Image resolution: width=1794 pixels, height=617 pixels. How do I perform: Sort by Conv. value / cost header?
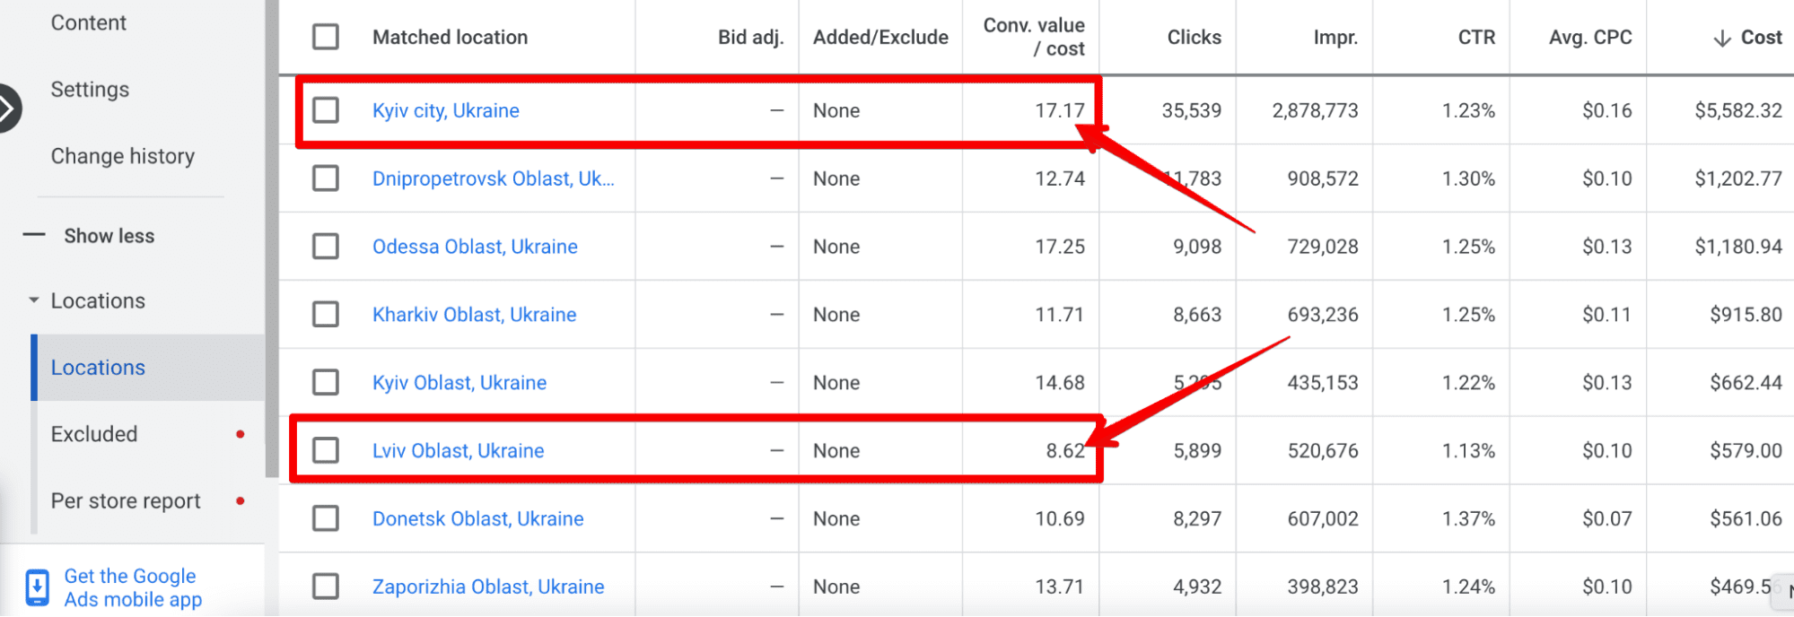[x=1034, y=38]
